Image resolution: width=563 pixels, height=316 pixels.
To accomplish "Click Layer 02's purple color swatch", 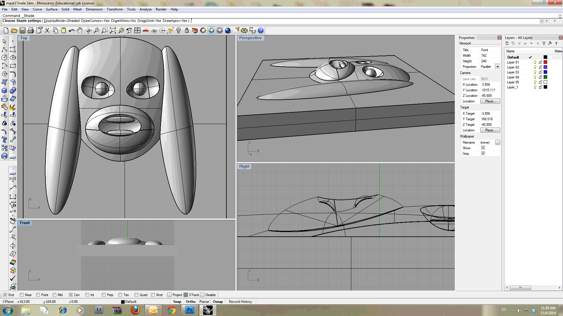I will tap(545, 67).
